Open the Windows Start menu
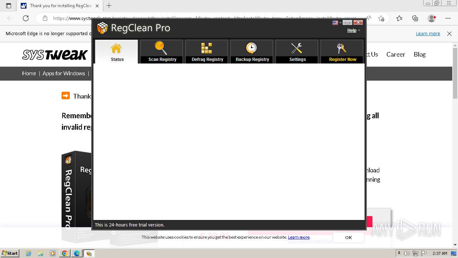The width and height of the screenshot is (458, 258). tap(10, 253)
